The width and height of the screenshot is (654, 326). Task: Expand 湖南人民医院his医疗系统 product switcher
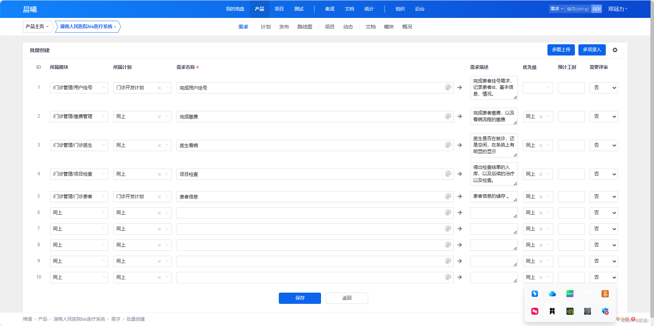(88, 27)
